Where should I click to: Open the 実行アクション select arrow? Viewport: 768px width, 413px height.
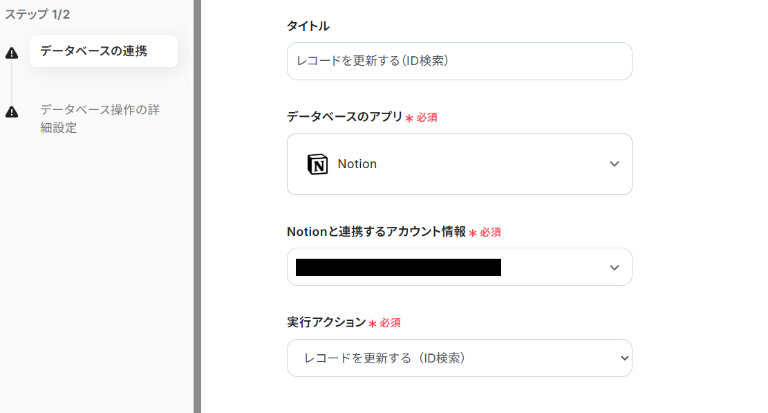click(624, 358)
